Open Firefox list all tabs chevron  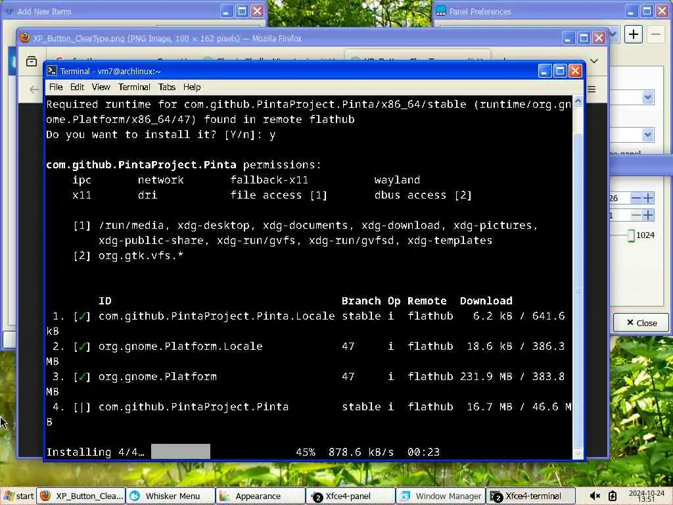click(x=594, y=61)
